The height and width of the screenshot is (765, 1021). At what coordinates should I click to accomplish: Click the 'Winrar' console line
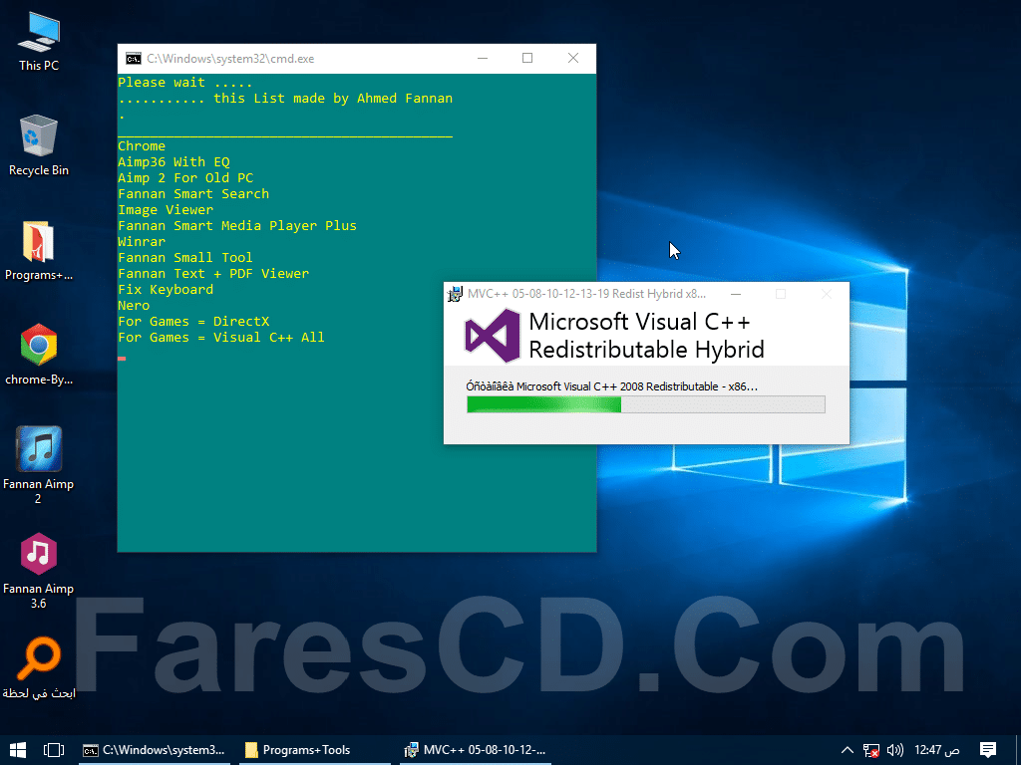point(142,242)
